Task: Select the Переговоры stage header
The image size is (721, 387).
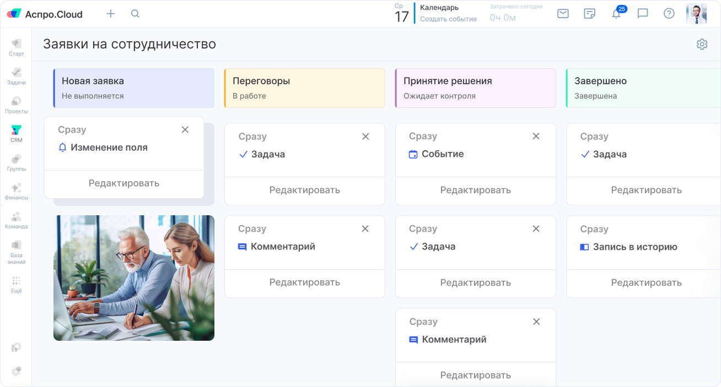Action: coord(304,88)
